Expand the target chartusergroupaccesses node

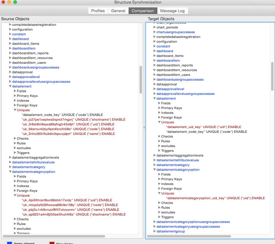point(155,32)
